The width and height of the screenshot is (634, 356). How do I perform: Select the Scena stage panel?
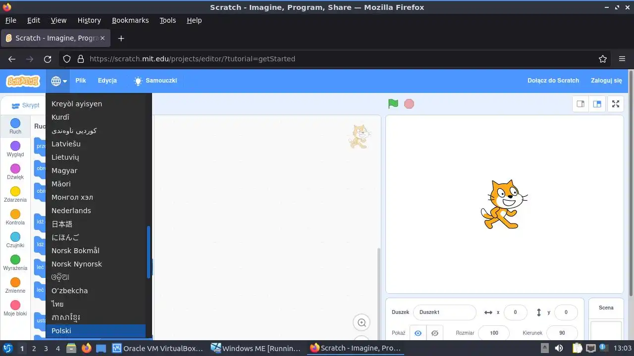pos(606,319)
